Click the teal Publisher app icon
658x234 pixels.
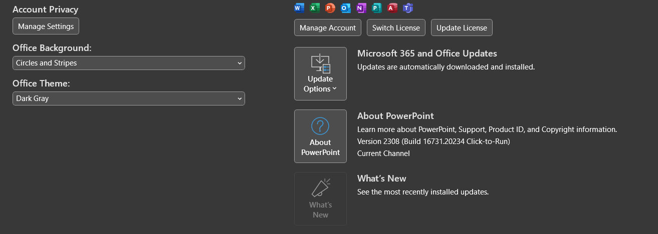pos(377,7)
